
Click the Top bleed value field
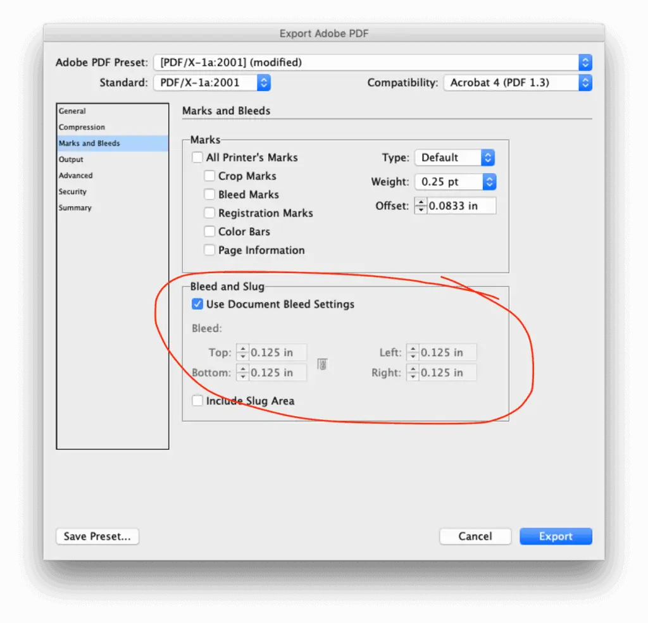tap(278, 352)
